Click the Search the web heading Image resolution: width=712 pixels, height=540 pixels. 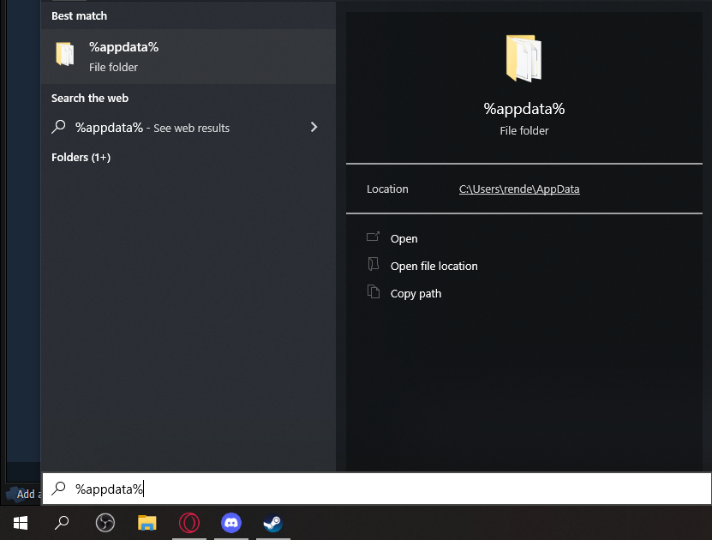pos(90,99)
